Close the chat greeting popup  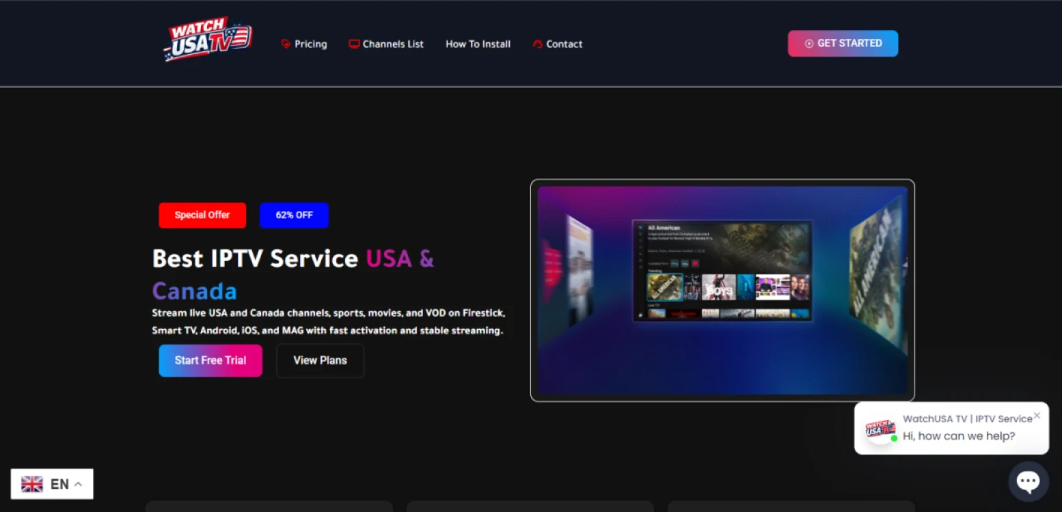[1037, 415]
